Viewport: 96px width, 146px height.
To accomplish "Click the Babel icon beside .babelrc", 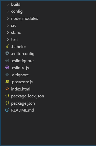I will point(7,46).
